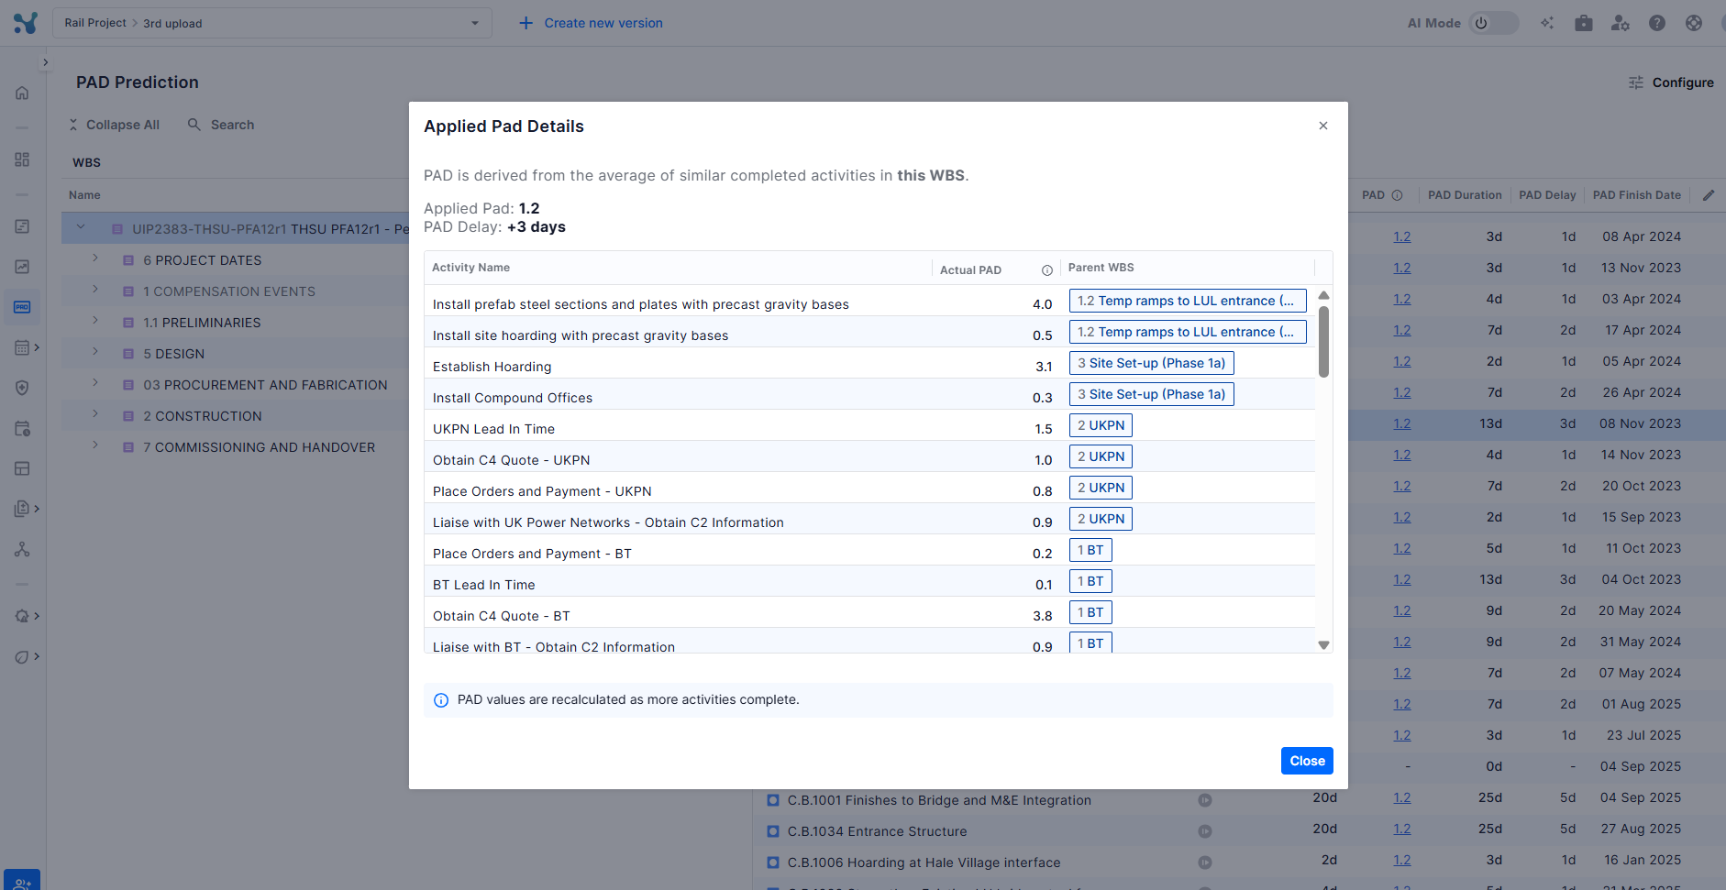Viewport: 1726px width, 890px height.
Task: Click the info icon beside Actual PAD
Action: pos(1046,270)
